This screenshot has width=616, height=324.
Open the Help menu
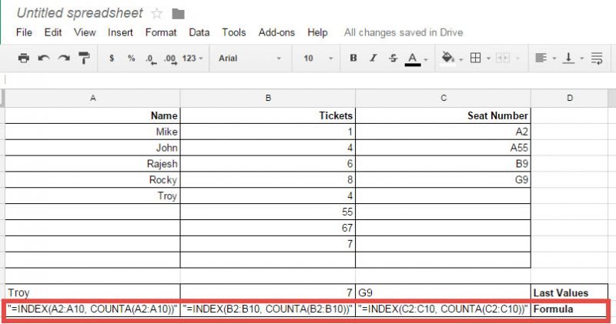pyautogui.click(x=317, y=32)
